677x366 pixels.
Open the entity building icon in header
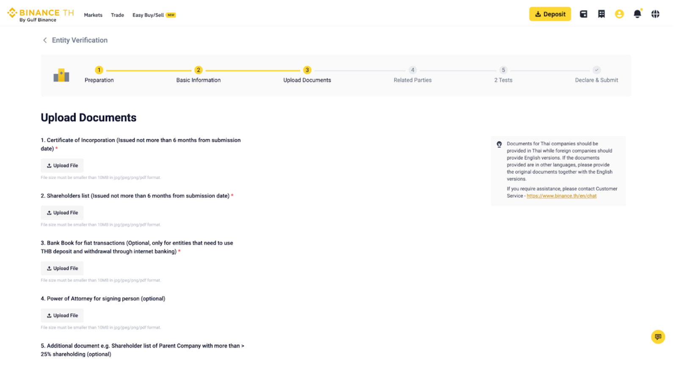601,14
